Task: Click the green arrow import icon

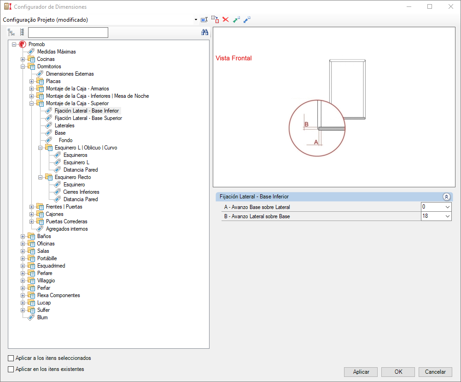Action: 236,19
